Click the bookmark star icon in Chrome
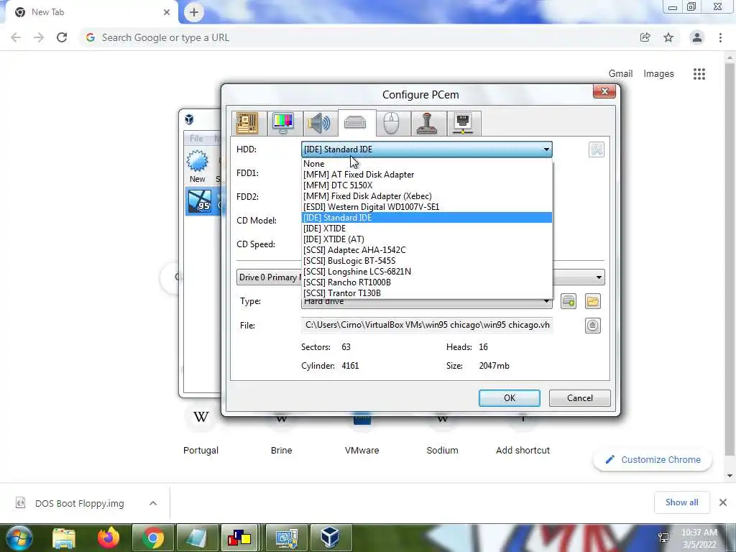This screenshot has width=736, height=552. [x=668, y=37]
